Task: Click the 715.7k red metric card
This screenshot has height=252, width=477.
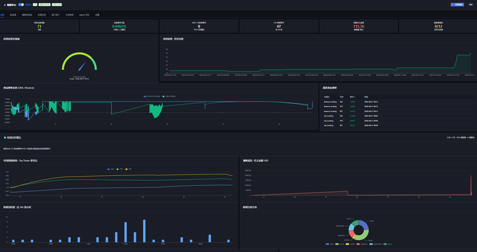Action: [359, 26]
